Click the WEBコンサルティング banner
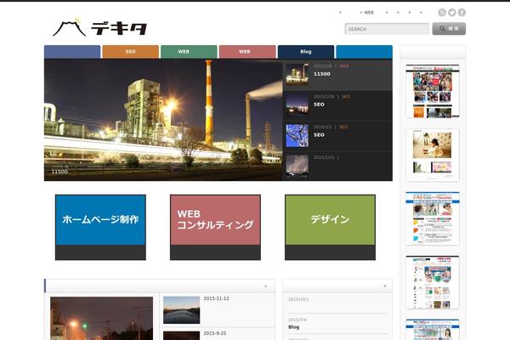The image size is (510, 340). [x=215, y=227]
